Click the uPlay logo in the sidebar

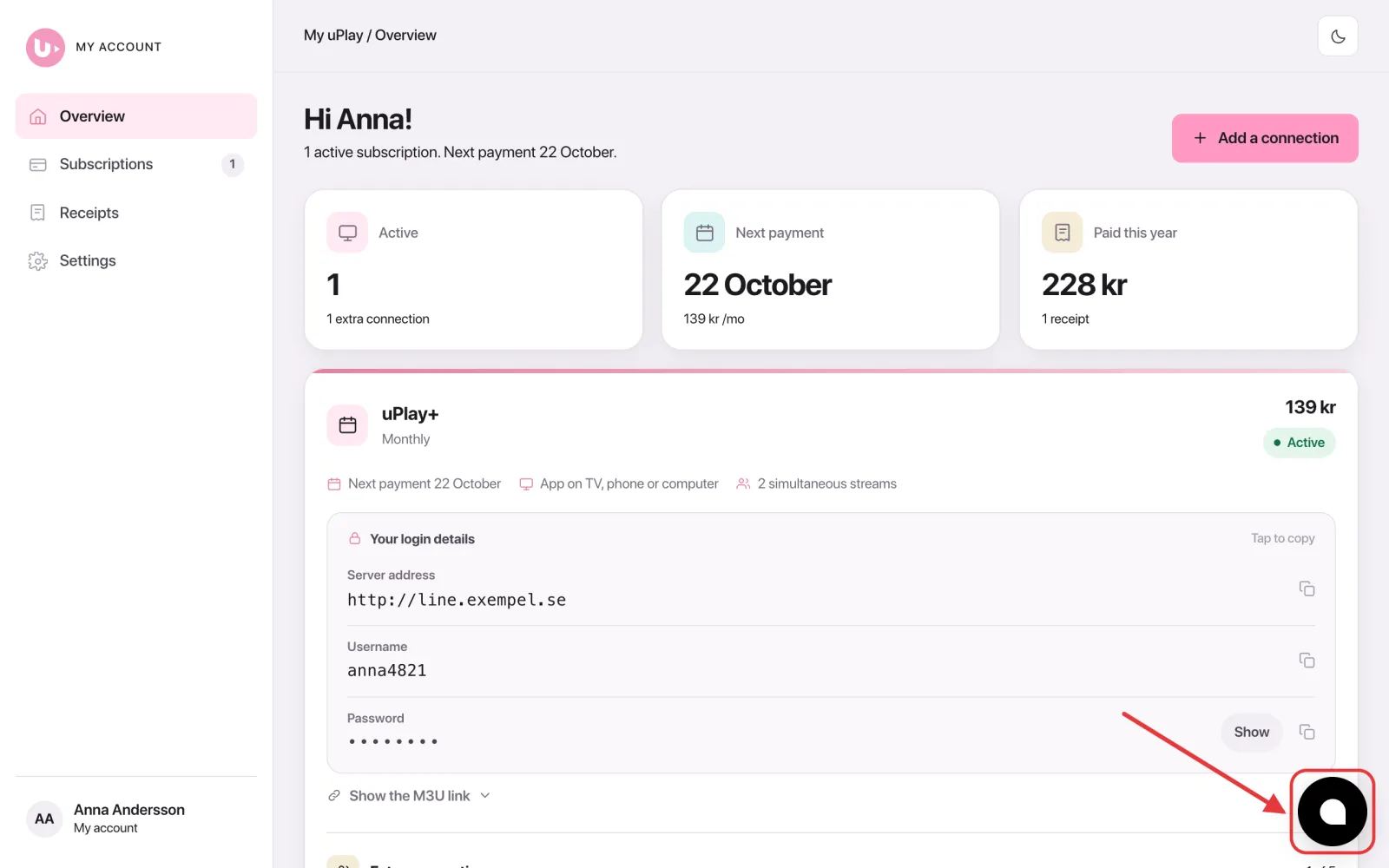[45, 48]
